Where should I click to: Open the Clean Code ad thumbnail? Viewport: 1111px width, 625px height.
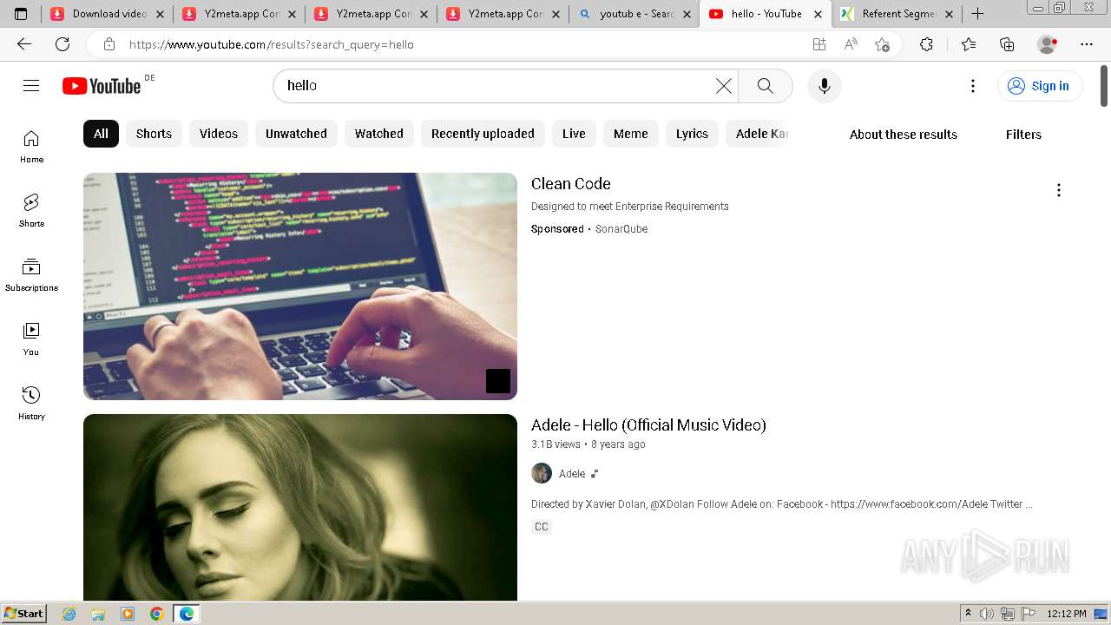pyautogui.click(x=300, y=286)
